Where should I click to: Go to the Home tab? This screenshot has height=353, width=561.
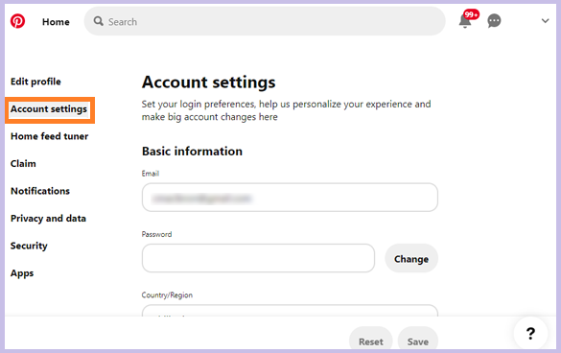pos(56,22)
